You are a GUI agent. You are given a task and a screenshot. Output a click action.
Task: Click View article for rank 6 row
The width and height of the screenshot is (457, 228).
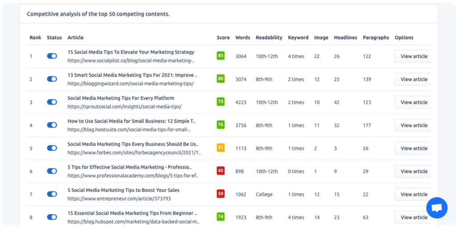click(x=413, y=171)
